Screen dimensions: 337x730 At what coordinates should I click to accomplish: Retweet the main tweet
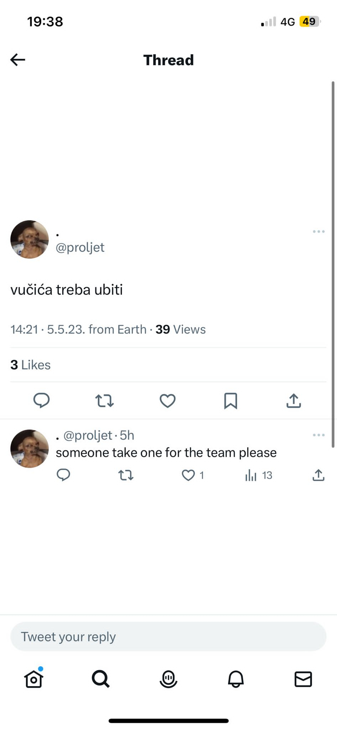click(x=104, y=401)
